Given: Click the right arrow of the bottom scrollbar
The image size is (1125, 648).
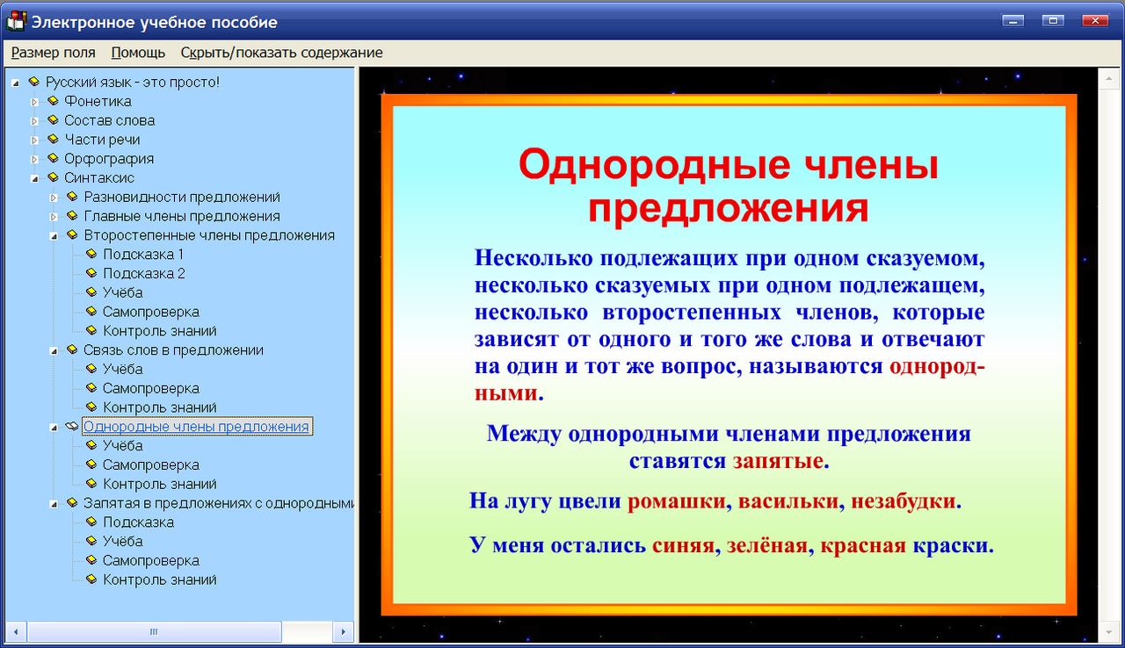Looking at the screenshot, I should click(x=343, y=631).
